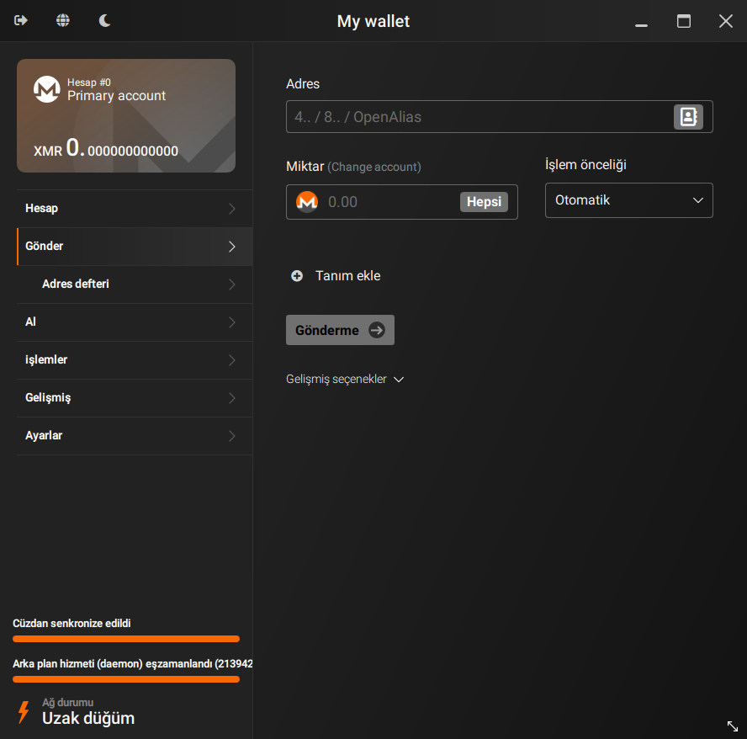Select Gönder in the sidebar
This screenshot has height=739, width=747.
click(x=44, y=246)
